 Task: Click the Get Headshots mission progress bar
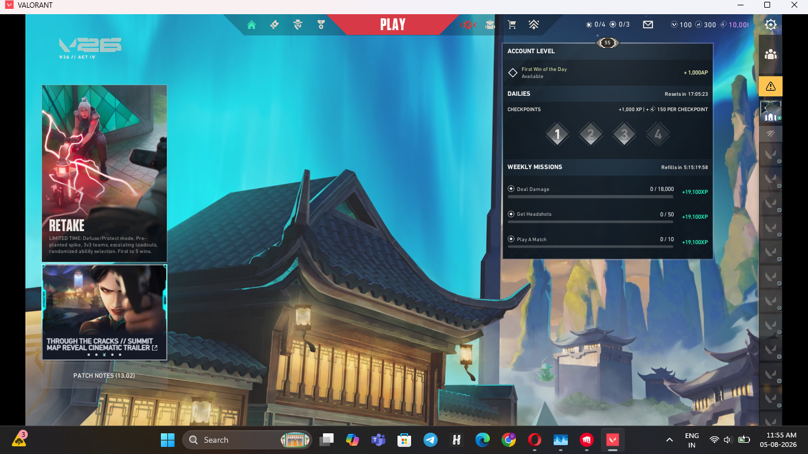pos(590,221)
